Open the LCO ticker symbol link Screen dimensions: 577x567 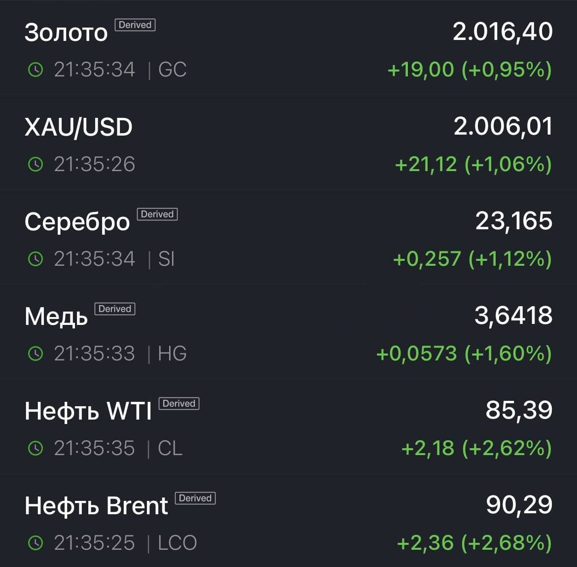click(176, 543)
